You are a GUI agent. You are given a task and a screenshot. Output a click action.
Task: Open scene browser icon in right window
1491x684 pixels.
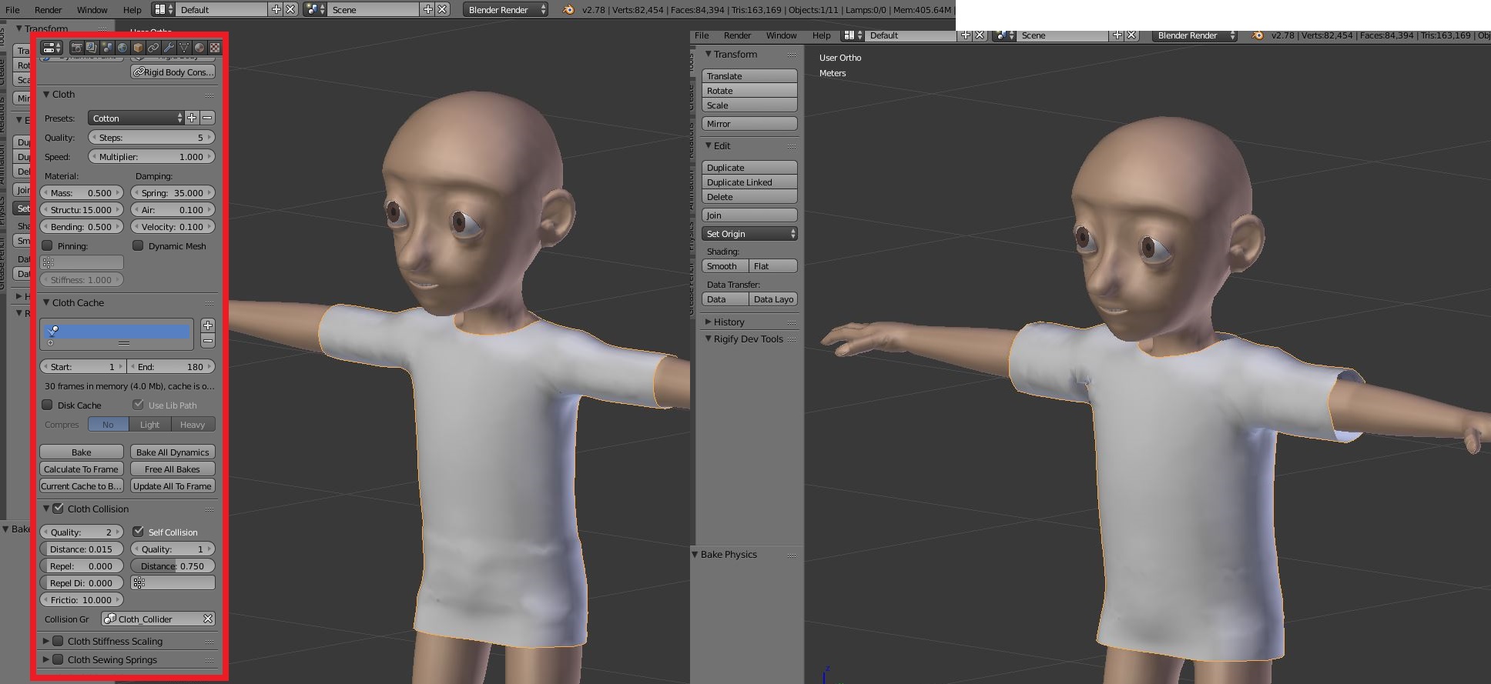(x=1003, y=35)
